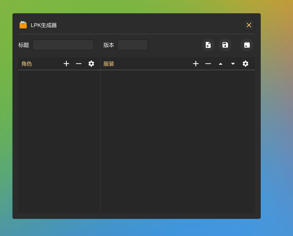Open the 角色 settings gear
This screenshot has width=293, height=236.
click(x=91, y=64)
